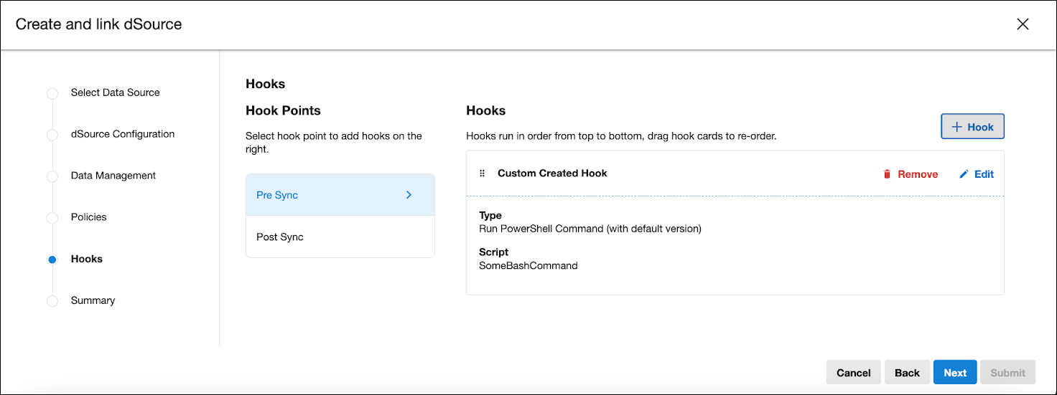Navigate to the Policies step
Screen dimensions: 1057x395
[x=88, y=217]
